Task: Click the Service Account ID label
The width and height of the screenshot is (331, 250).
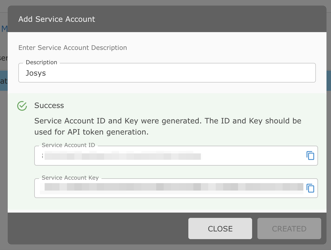Action: point(68,145)
